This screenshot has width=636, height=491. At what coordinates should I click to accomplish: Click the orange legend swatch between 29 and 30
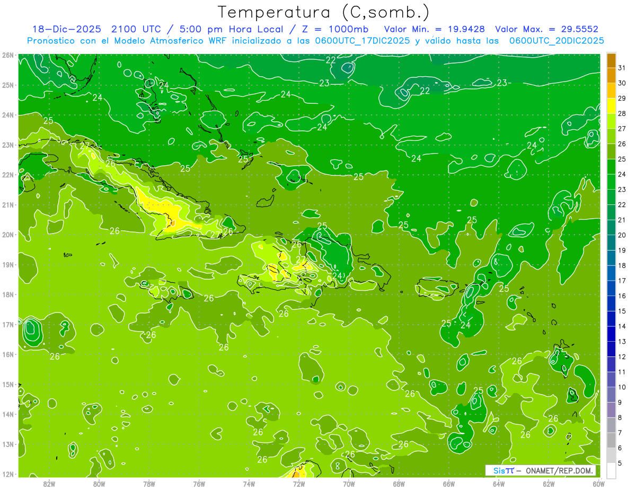[611, 91]
